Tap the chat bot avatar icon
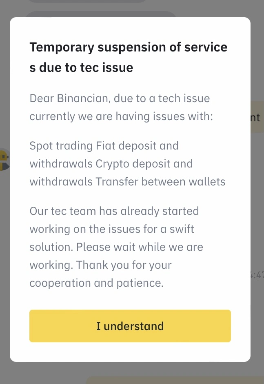Viewport: 264px width, 384px height. tap(4, 159)
